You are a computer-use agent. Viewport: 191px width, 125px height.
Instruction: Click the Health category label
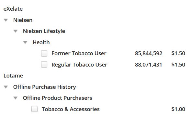(x=41, y=42)
